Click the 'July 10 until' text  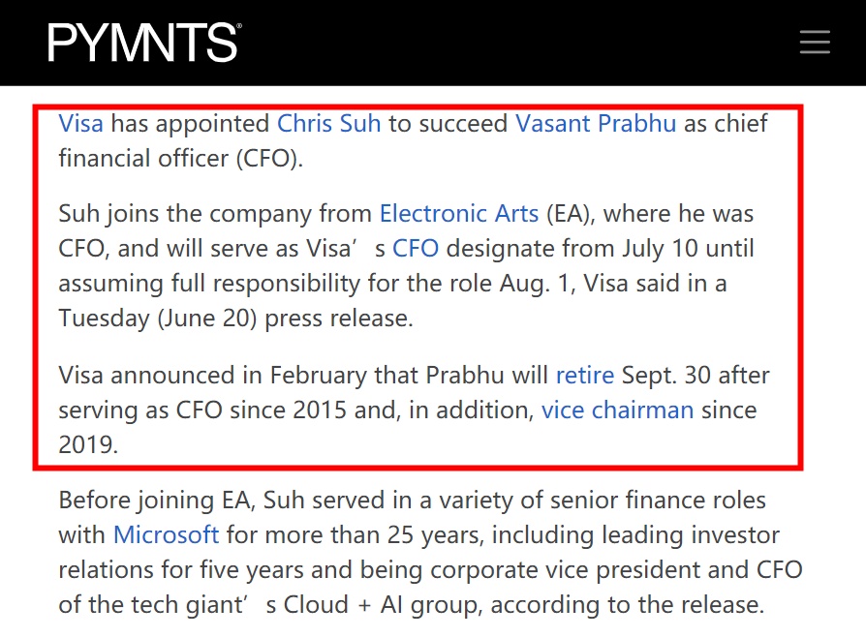click(x=688, y=249)
